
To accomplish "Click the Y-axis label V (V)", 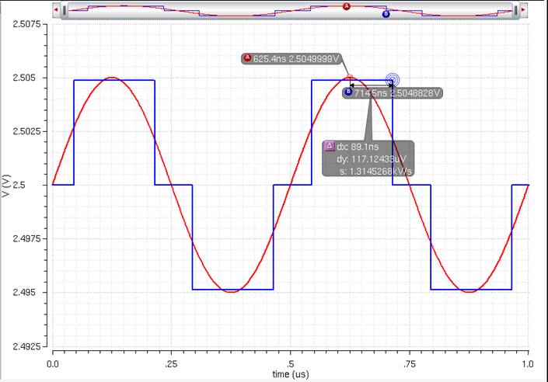I will pos(6,186).
